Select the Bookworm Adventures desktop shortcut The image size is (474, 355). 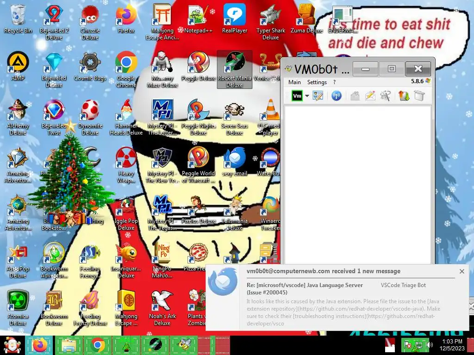point(54,260)
